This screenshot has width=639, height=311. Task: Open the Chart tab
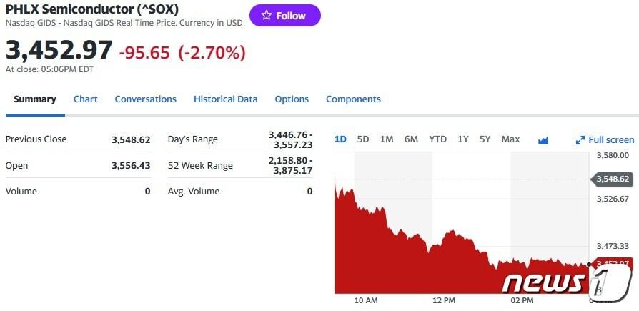click(x=86, y=99)
